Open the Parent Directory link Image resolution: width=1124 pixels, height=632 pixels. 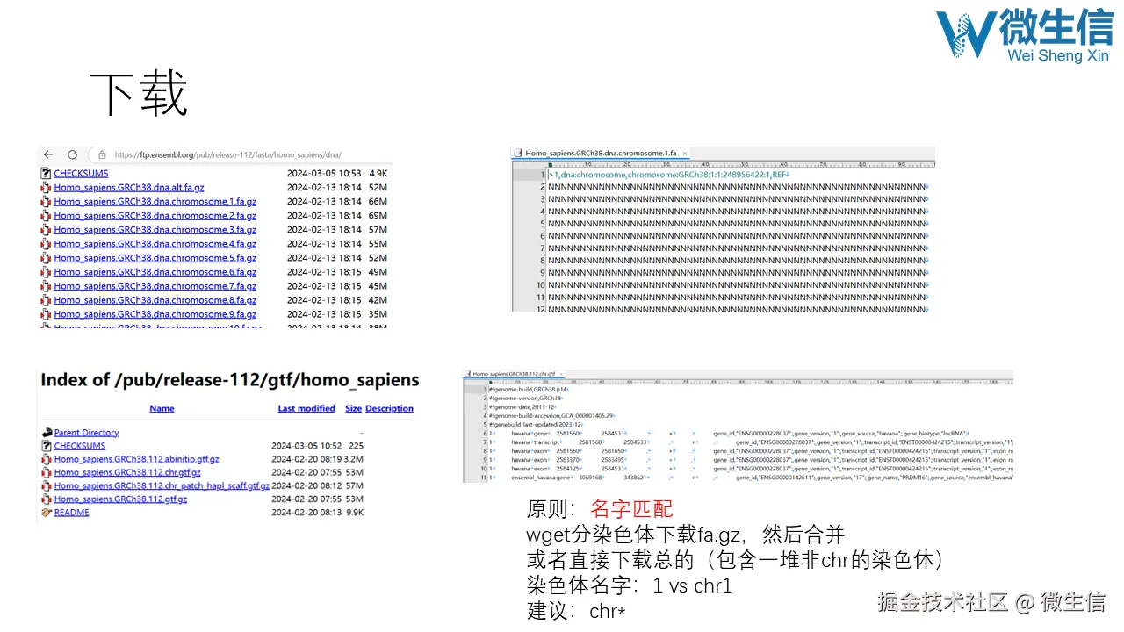pyautogui.click(x=86, y=432)
